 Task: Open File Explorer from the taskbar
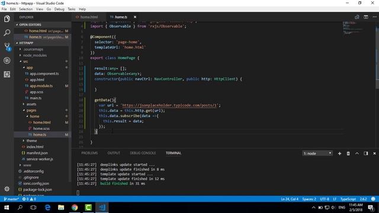pyautogui.click(x=61, y=208)
